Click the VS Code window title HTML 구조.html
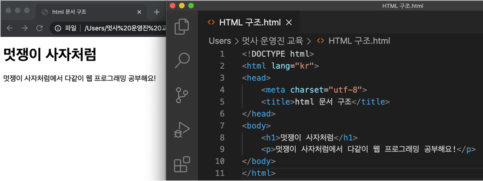Image resolution: width=483 pixels, height=181 pixels. coord(402,6)
